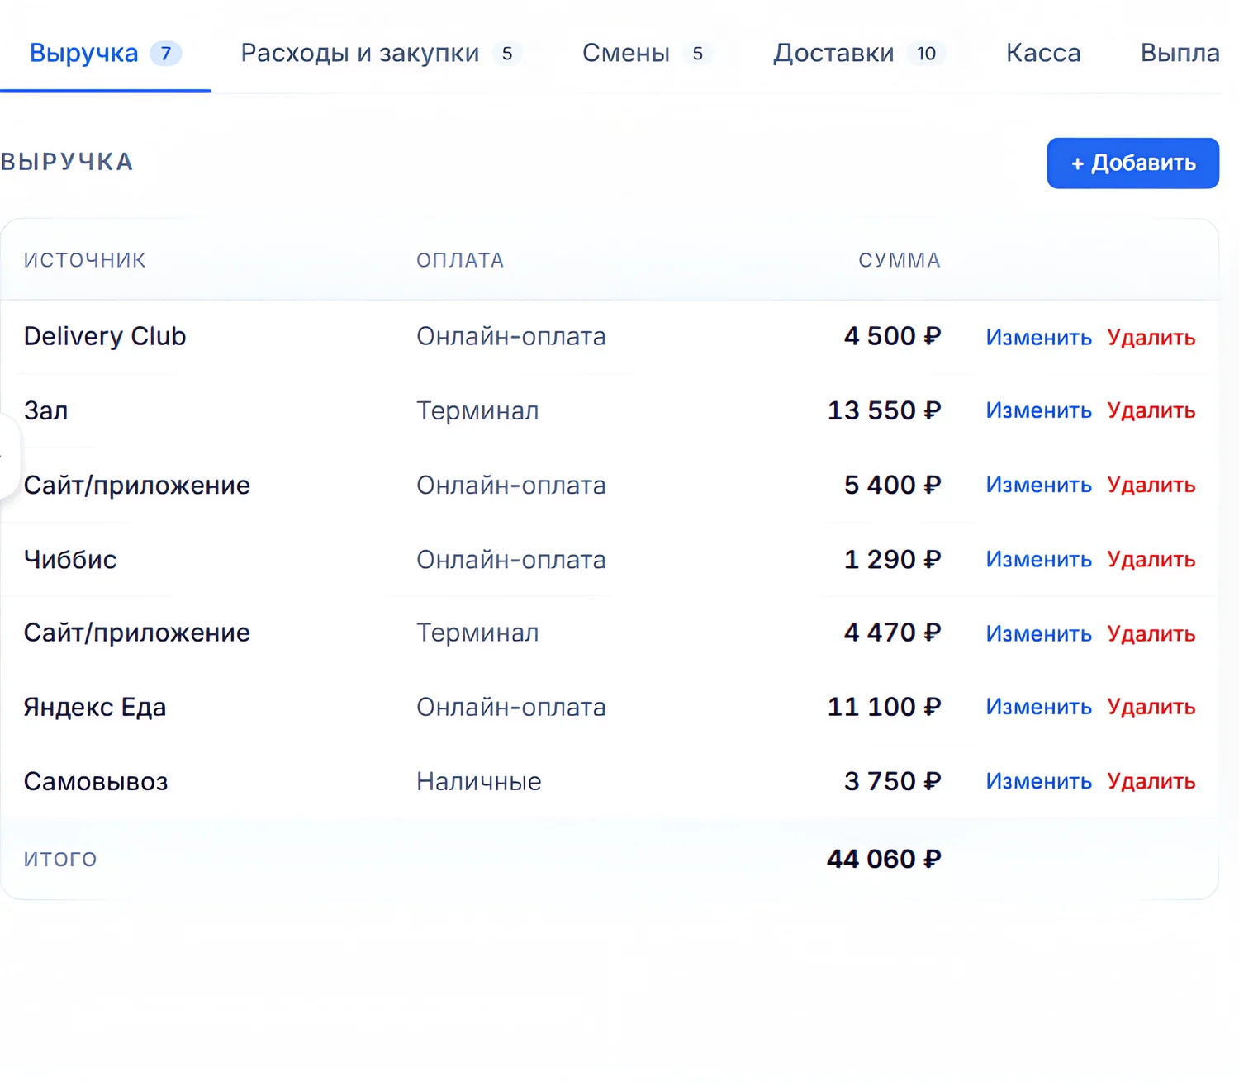Edit the Delivery Club revenue entry
The height and width of the screenshot is (1085, 1239).
[x=1038, y=337]
